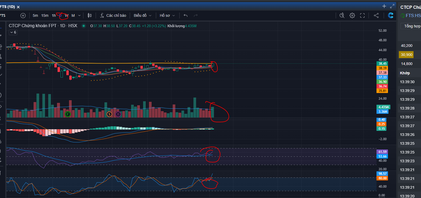Switch to 5m timeframe
Image resolution: width=421 pixels, height=198 pixels.
click(35, 15)
